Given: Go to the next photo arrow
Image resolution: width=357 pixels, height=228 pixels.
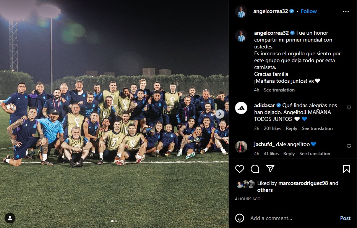Looking at the screenshot, I should pos(220,114).
